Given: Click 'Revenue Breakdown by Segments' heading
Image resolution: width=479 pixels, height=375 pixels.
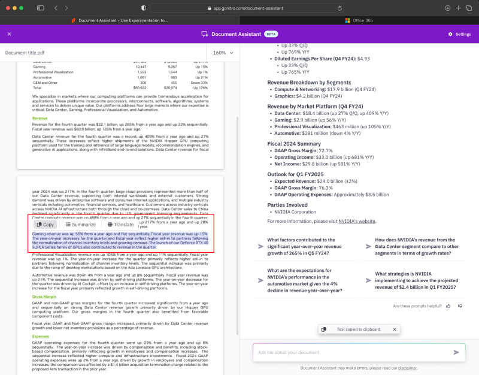Looking at the screenshot, I should (x=309, y=83).
